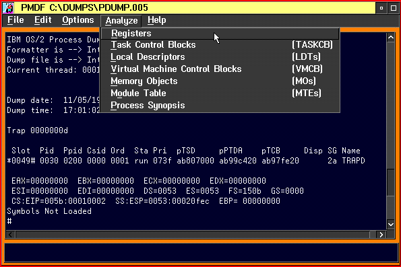Click the 'Symbols Not Loaded' text
The image size is (401, 267).
coord(49,211)
